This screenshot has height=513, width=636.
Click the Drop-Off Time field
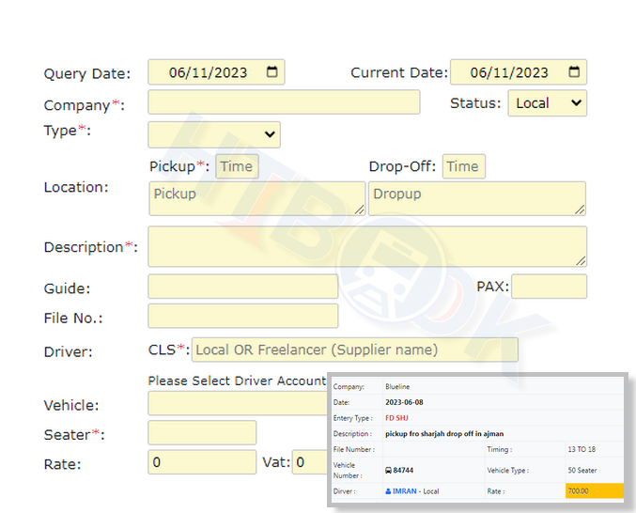pyautogui.click(x=463, y=166)
